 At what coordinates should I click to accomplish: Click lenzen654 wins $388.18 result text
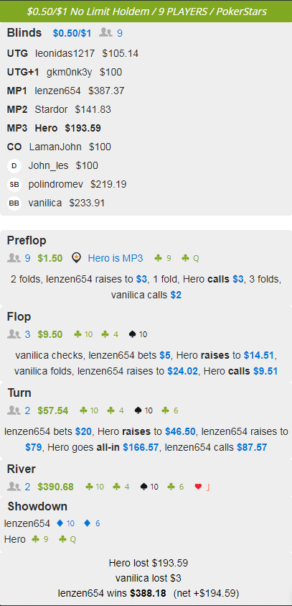point(112,592)
